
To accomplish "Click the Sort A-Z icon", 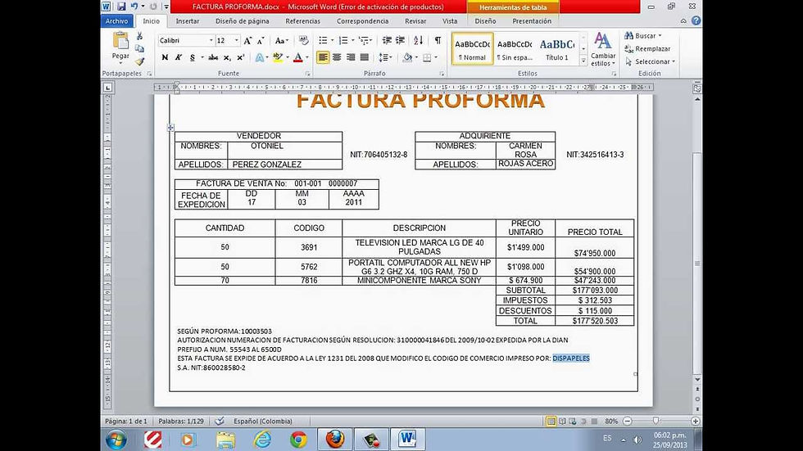I will coord(419,40).
